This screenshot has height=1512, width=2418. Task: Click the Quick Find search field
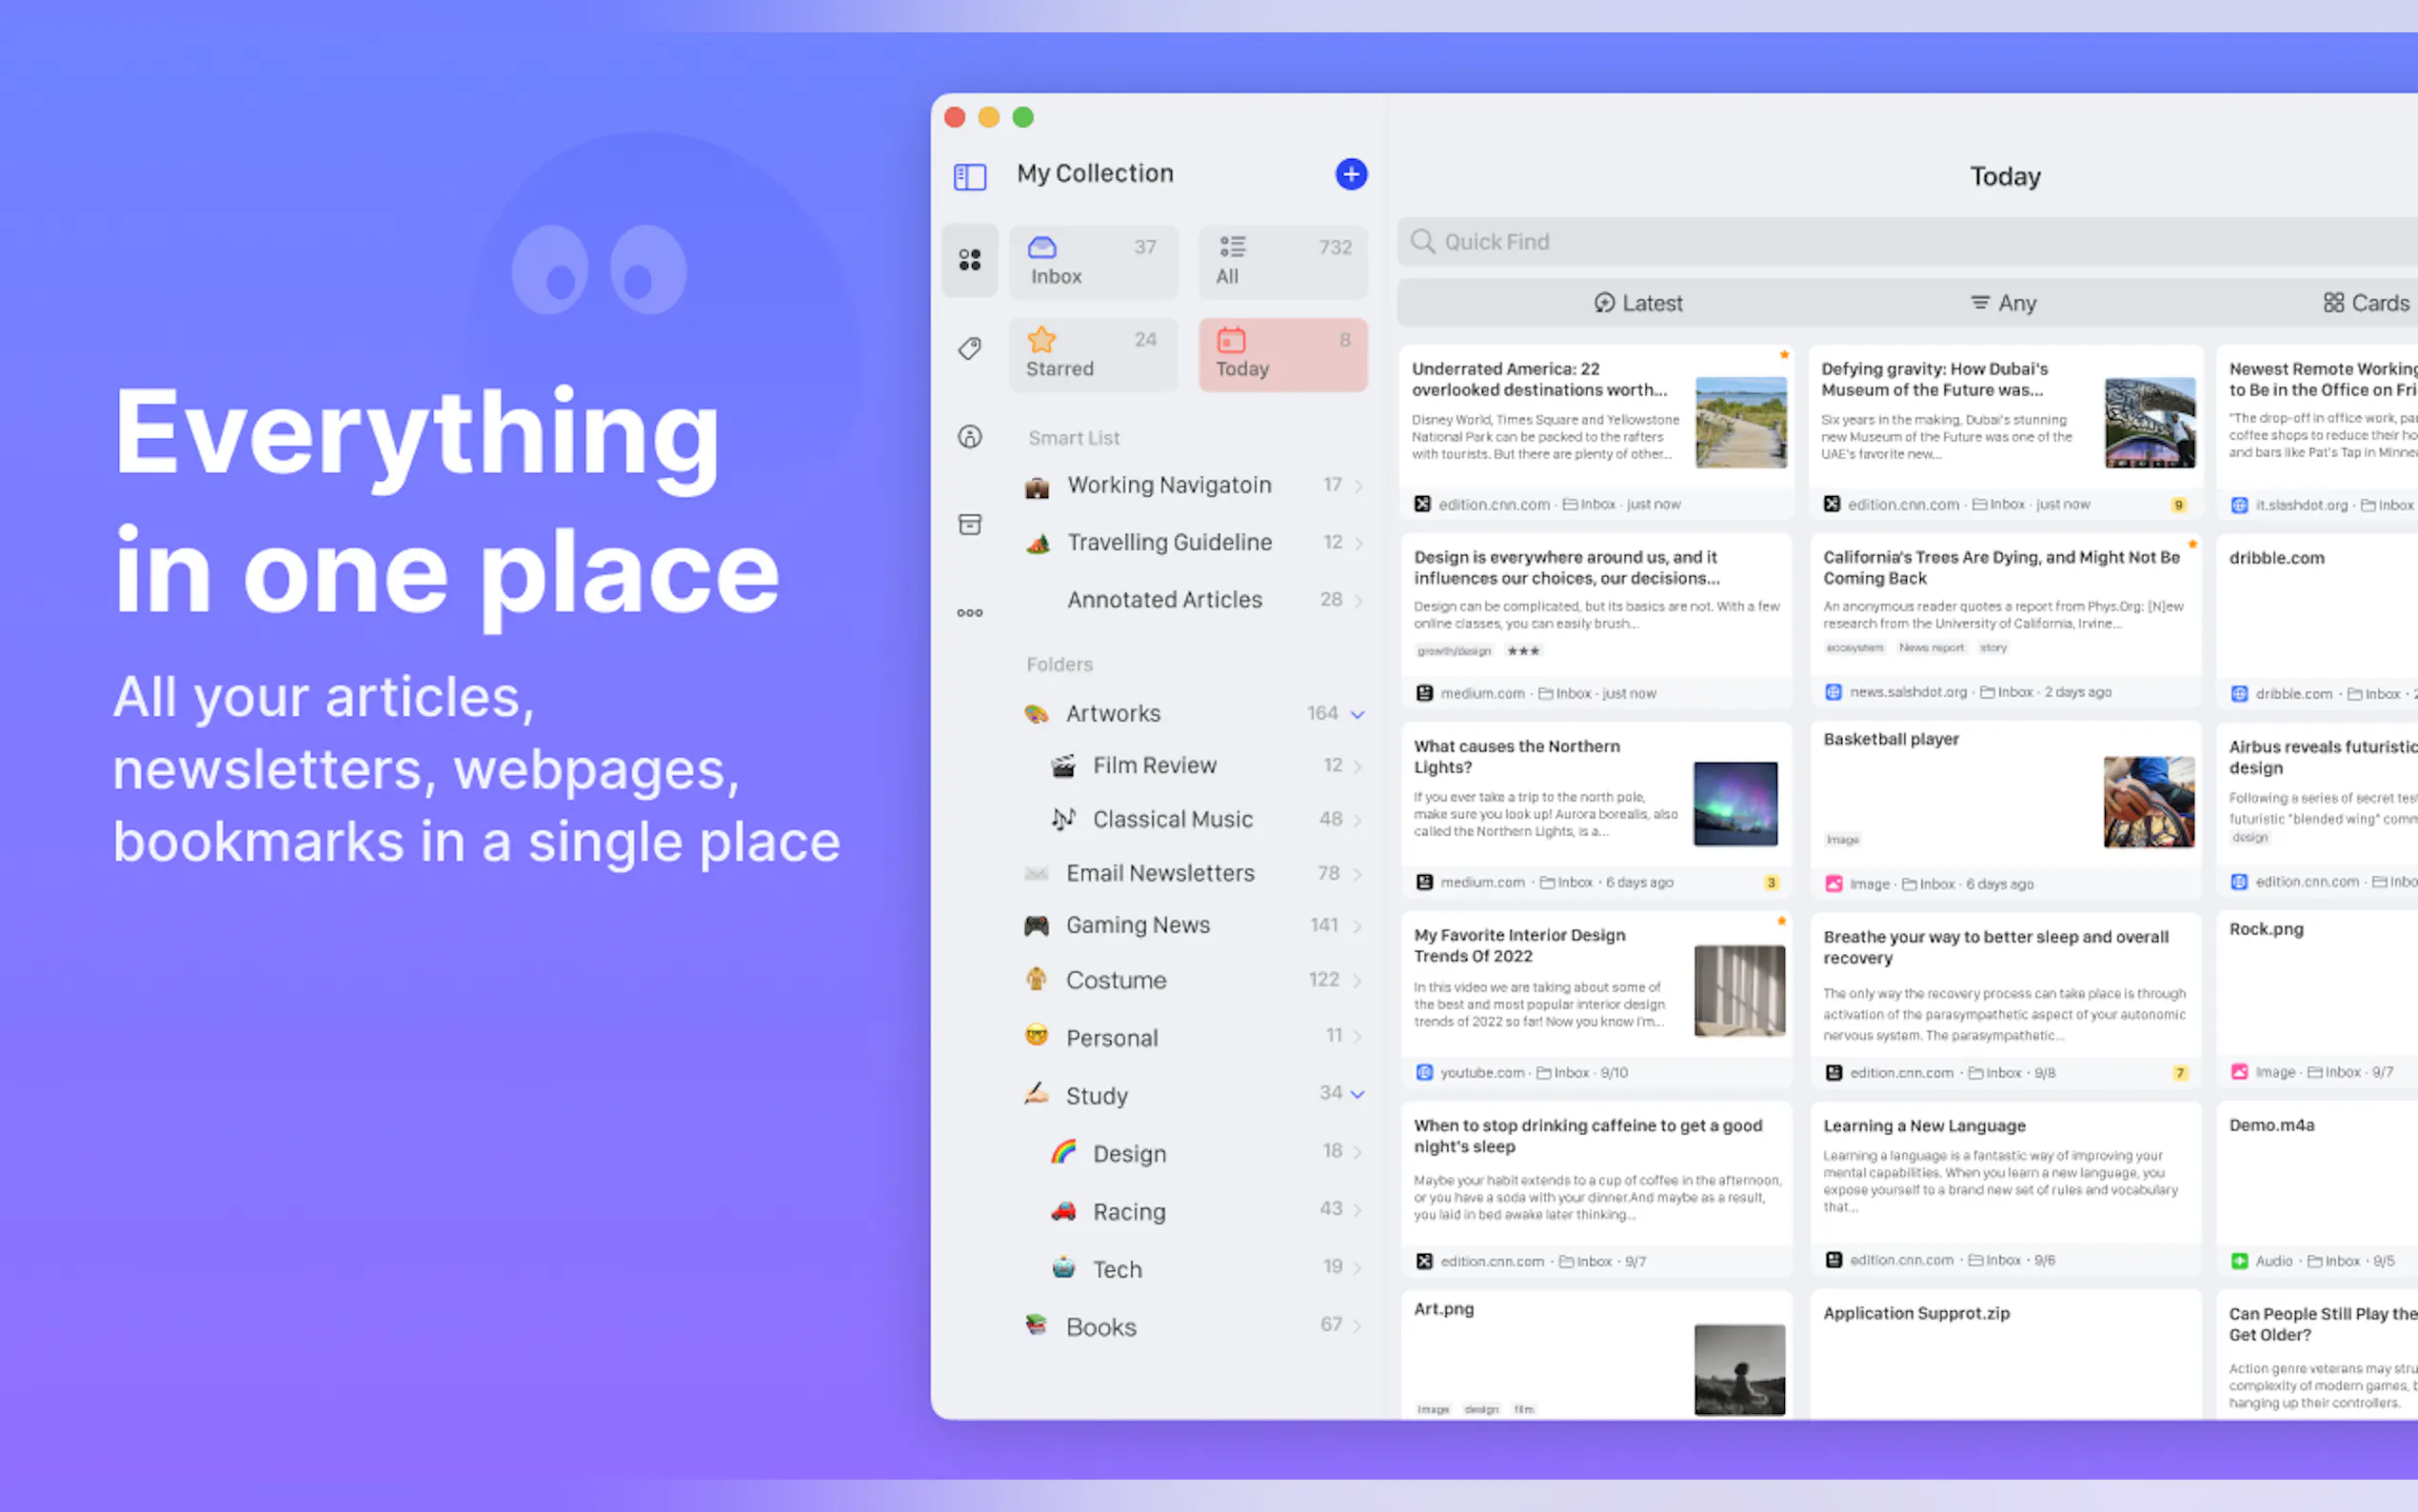click(x=1899, y=242)
